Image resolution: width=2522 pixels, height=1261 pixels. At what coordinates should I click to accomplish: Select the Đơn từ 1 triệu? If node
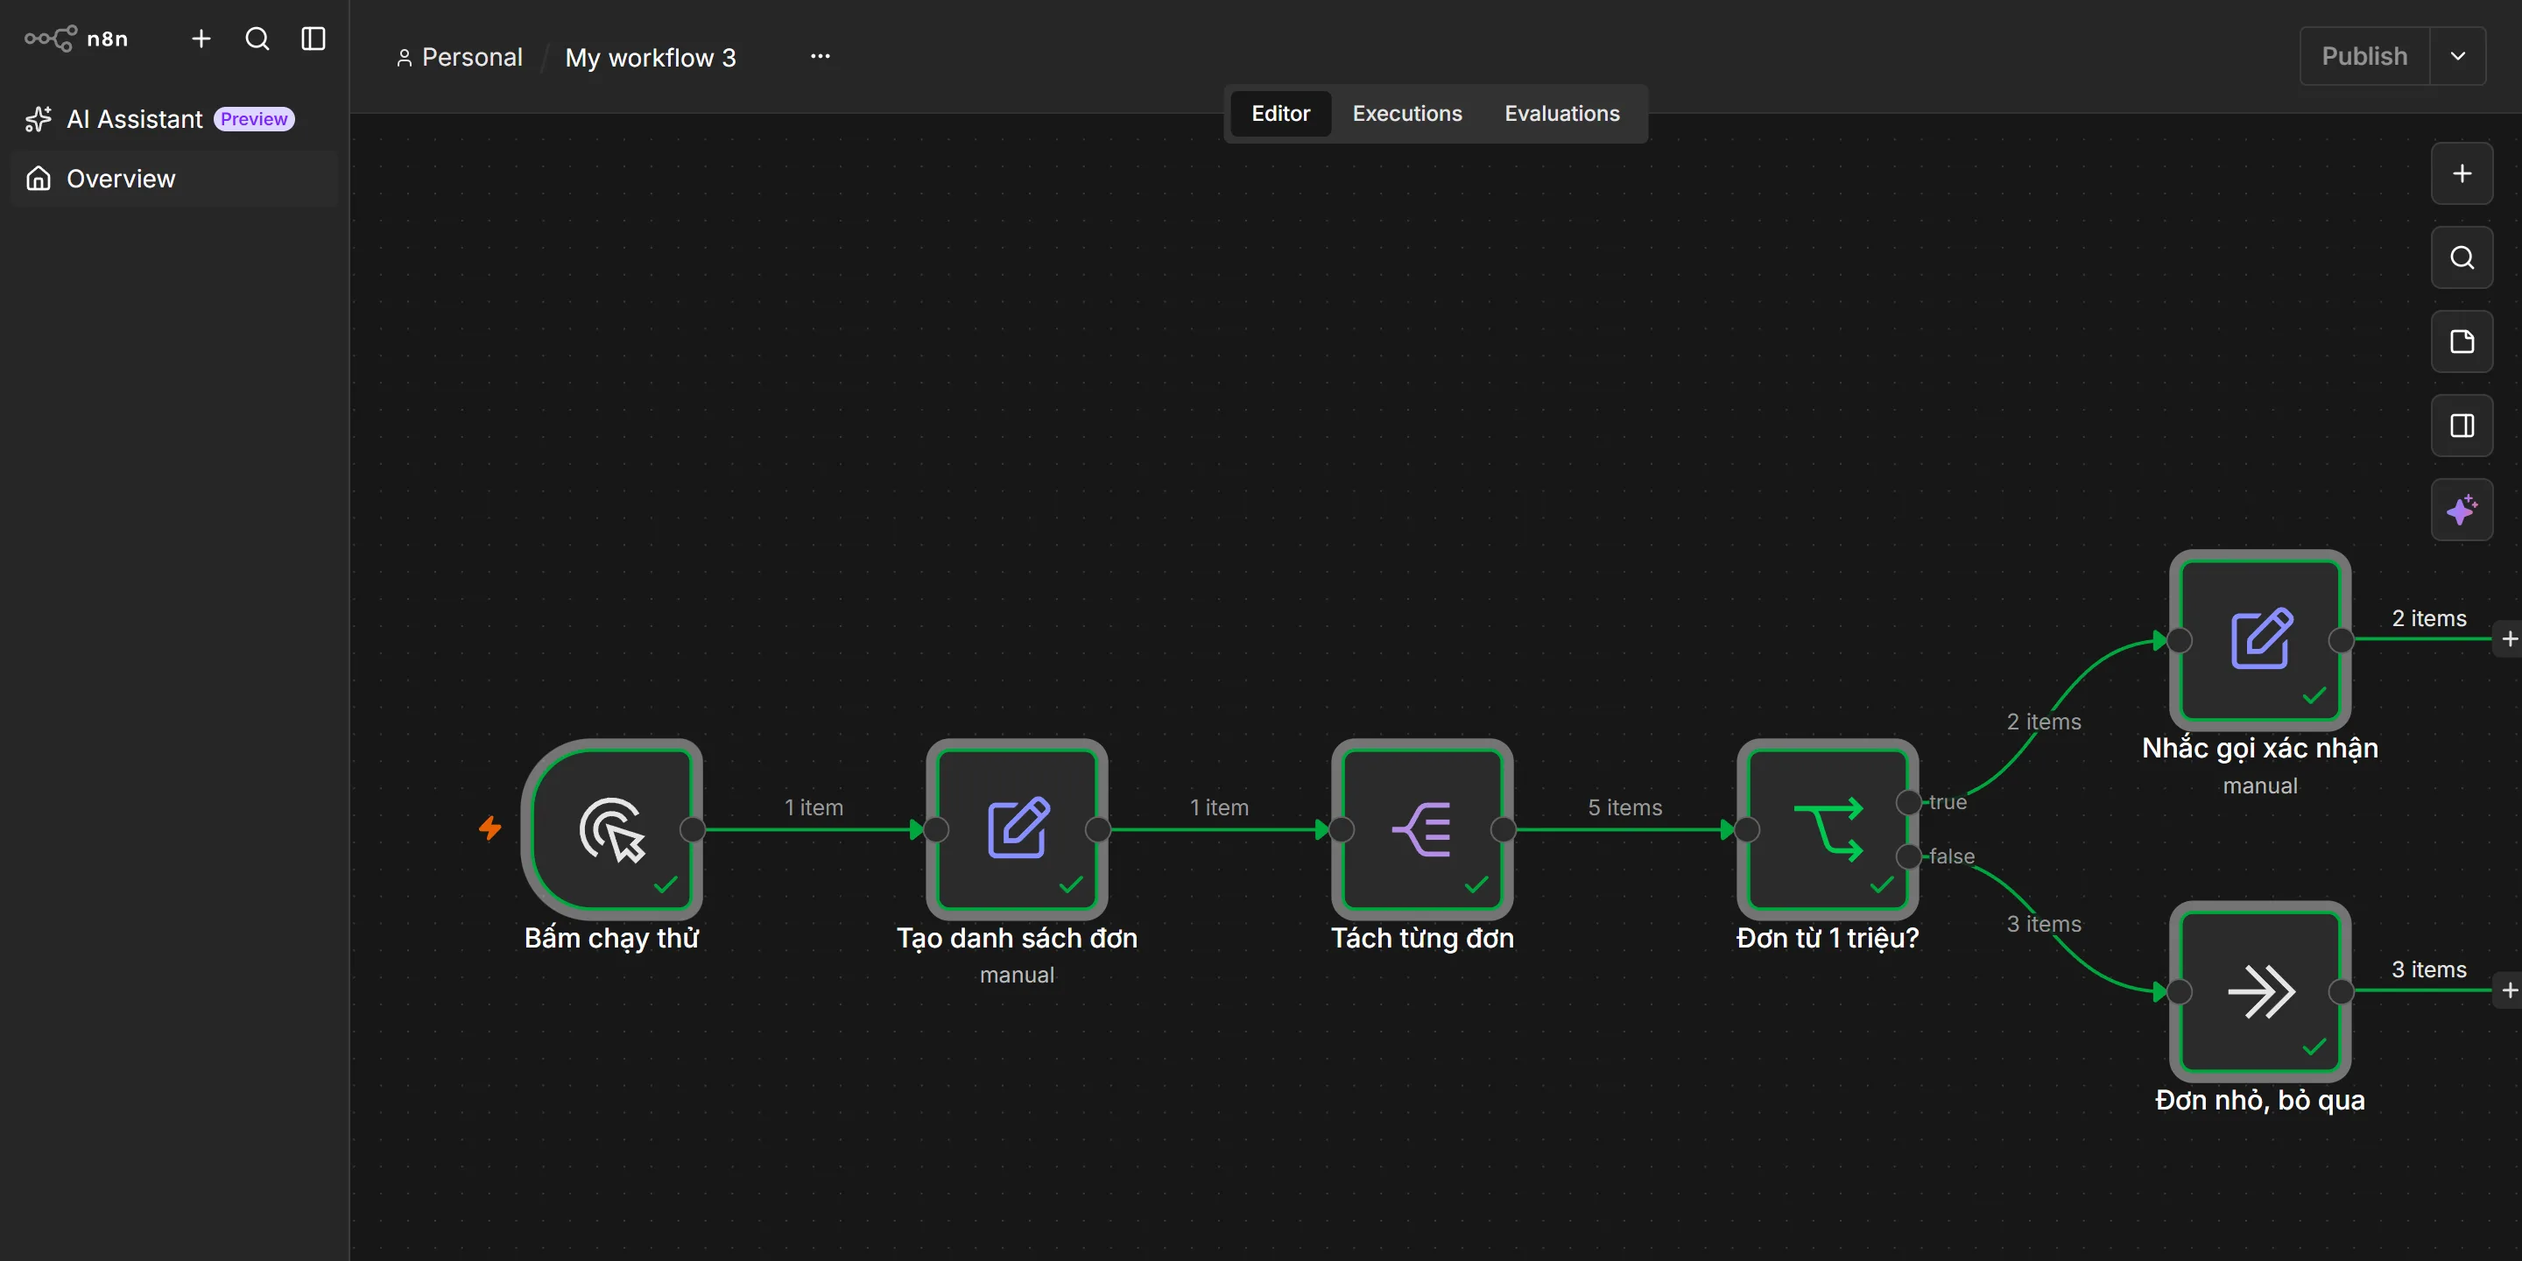point(1828,829)
